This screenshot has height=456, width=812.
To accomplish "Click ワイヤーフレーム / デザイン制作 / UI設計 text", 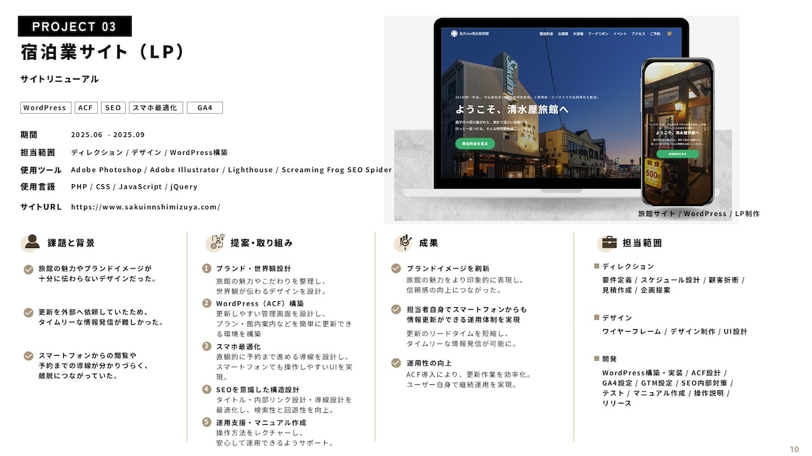I will [675, 331].
